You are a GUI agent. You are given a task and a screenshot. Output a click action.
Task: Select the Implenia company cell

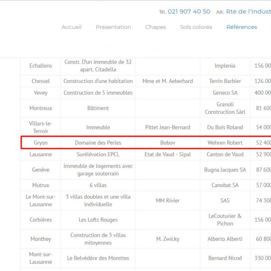(x=225, y=66)
